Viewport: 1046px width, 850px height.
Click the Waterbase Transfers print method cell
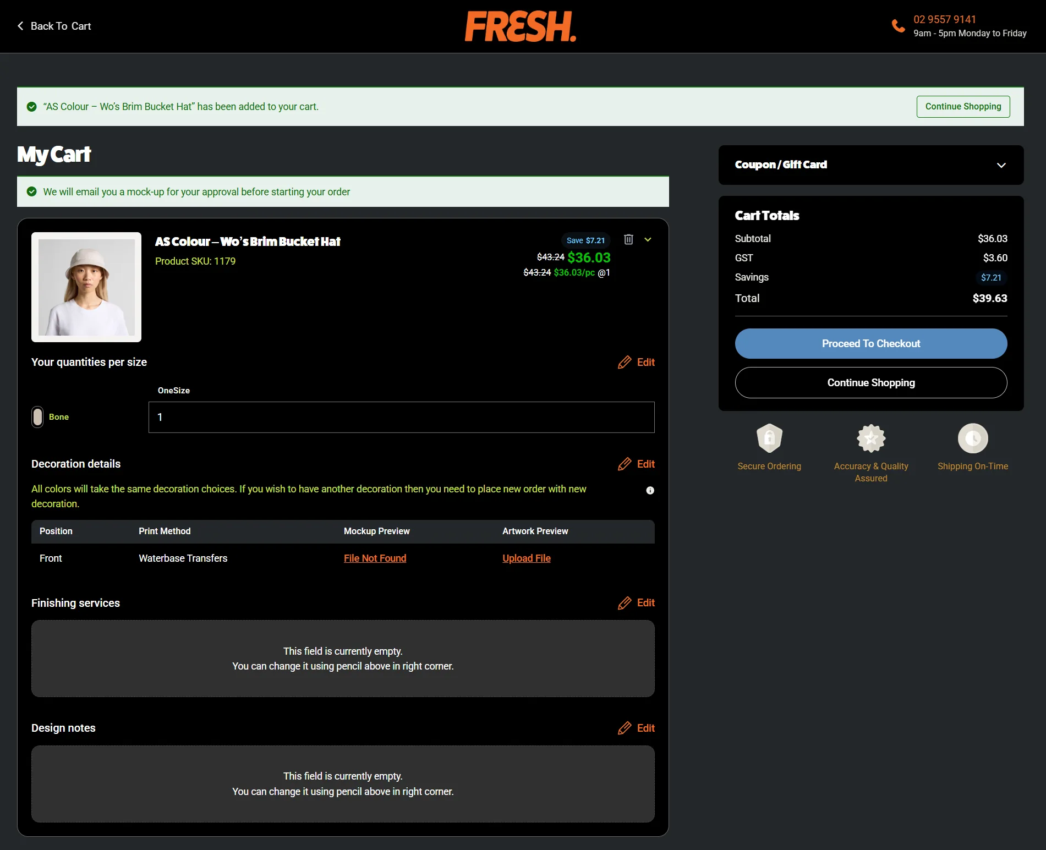[183, 558]
